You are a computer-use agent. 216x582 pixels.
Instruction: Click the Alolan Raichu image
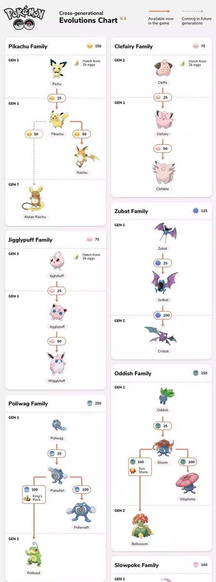(34, 198)
